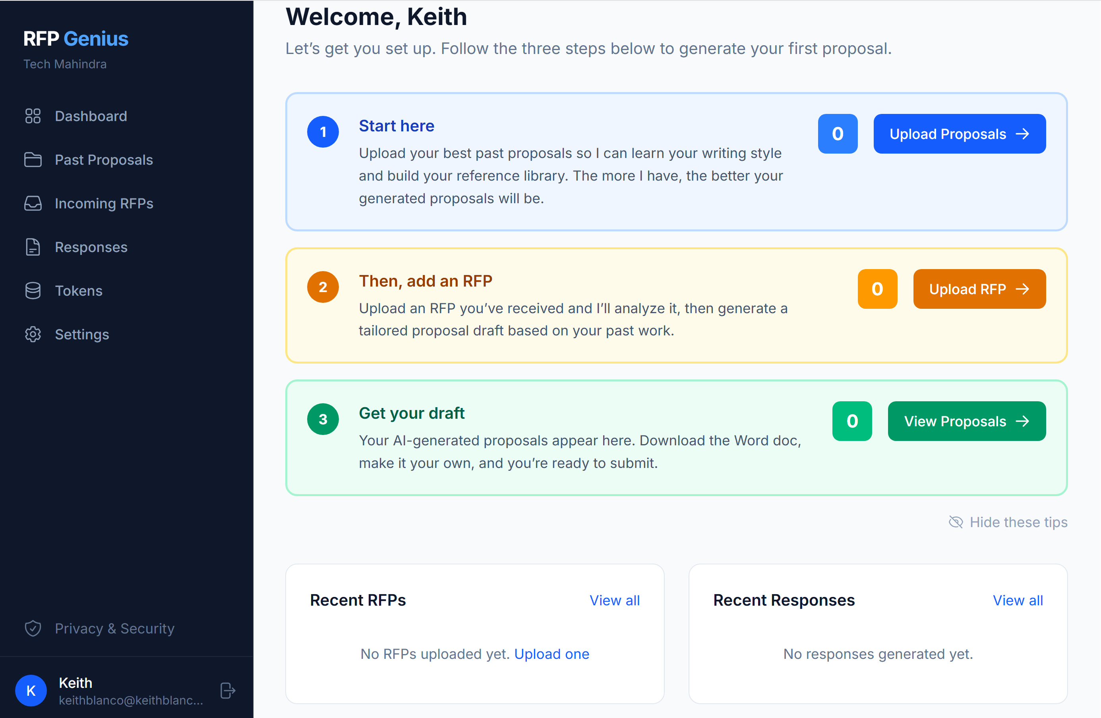Click the Upload Proposals button
This screenshot has width=1101, height=718.
pyautogui.click(x=959, y=133)
